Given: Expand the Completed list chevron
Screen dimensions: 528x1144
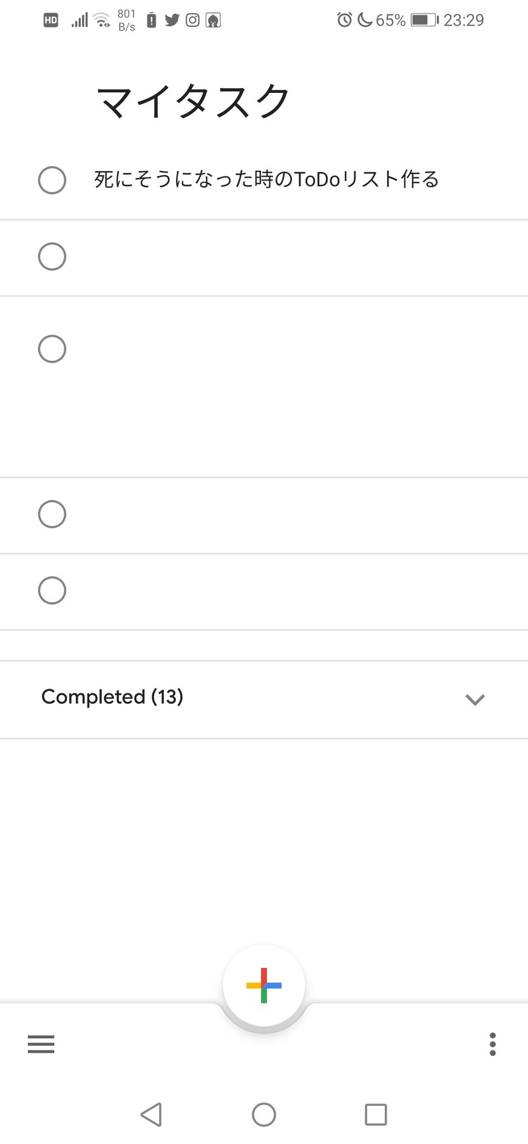Looking at the screenshot, I should tap(475, 700).
